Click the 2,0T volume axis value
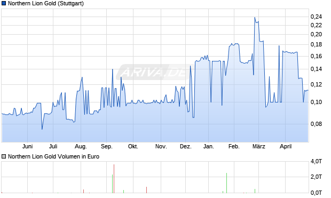This screenshot has height=198, width=331. point(316,177)
